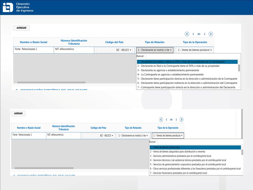The width and height of the screenshot is (253, 190).
Task: Select 7 - Servicios financieros prestados
Action: point(195,173)
